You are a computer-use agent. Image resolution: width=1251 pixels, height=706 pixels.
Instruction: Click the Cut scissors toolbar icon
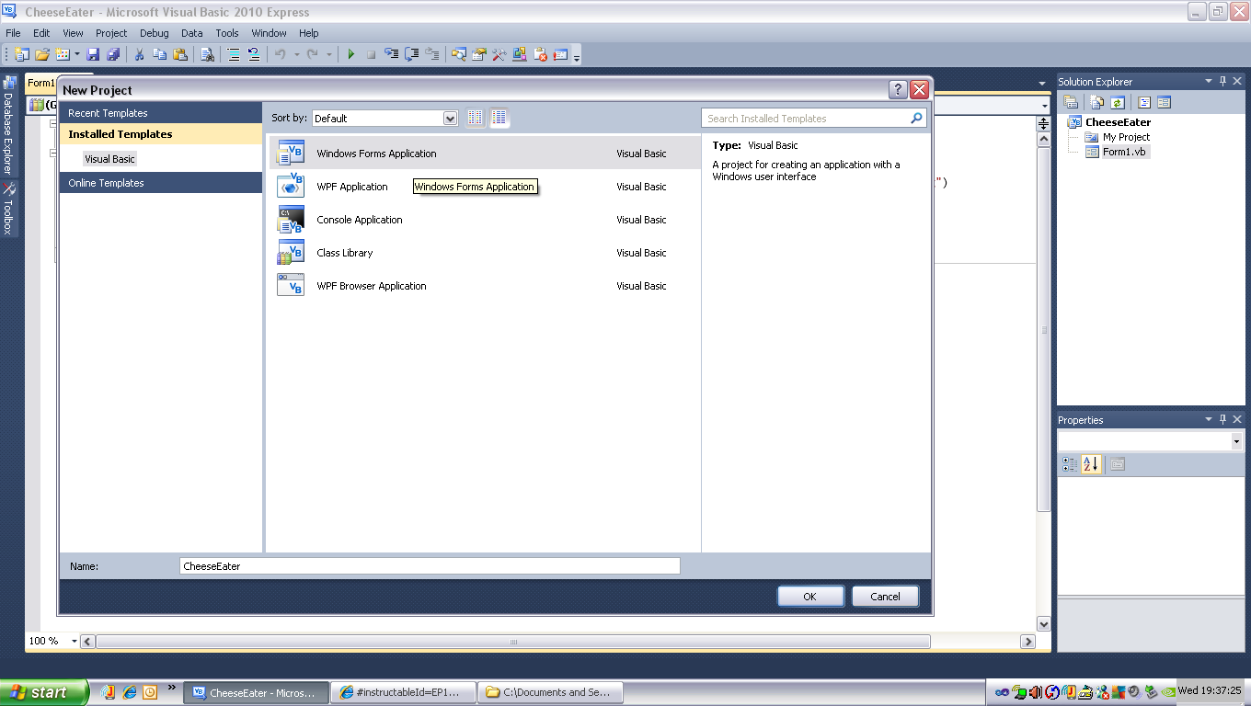coord(140,55)
